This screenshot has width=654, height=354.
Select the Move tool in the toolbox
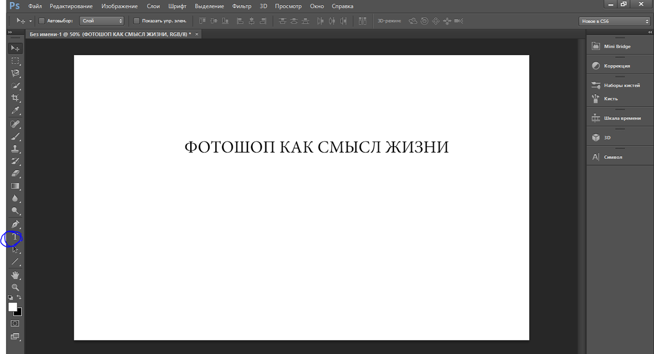click(15, 49)
